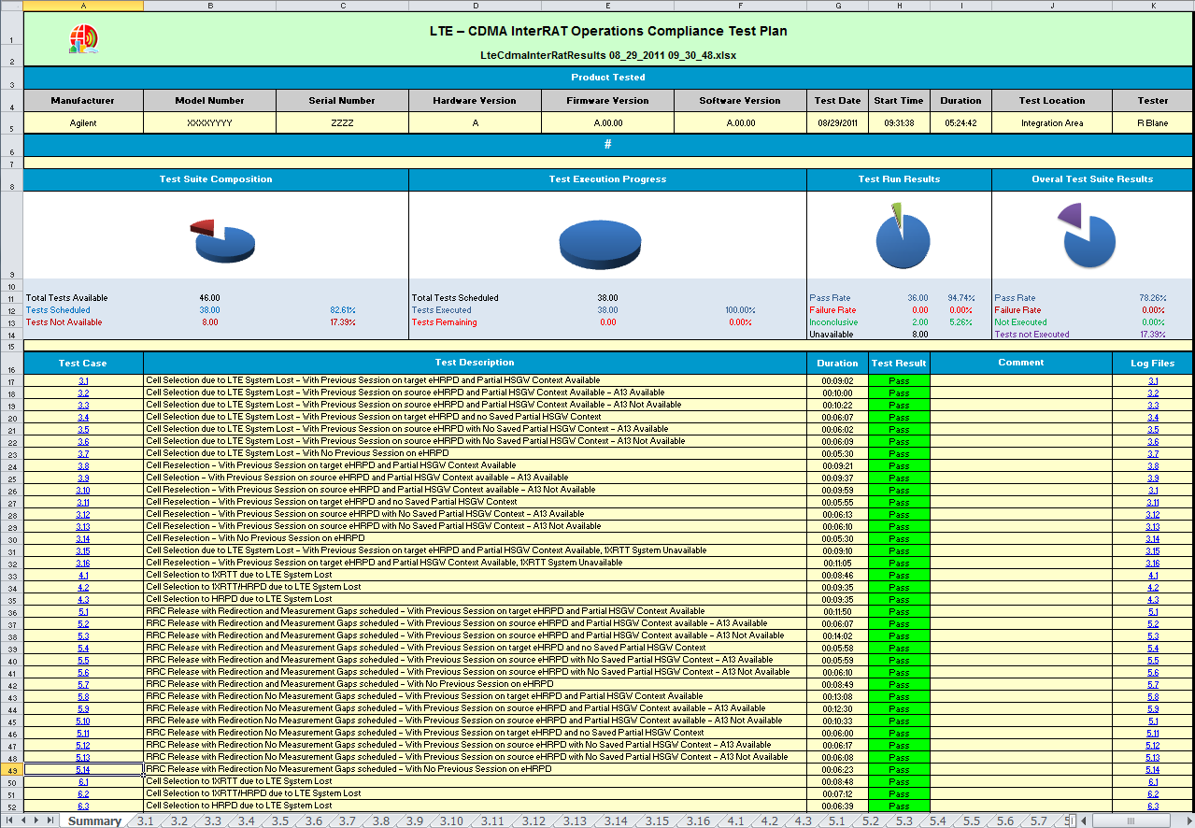Screen dimensions: 1195x828
Task: Select the Test Execution Progress pie chart
Action: pyautogui.click(x=600, y=243)
